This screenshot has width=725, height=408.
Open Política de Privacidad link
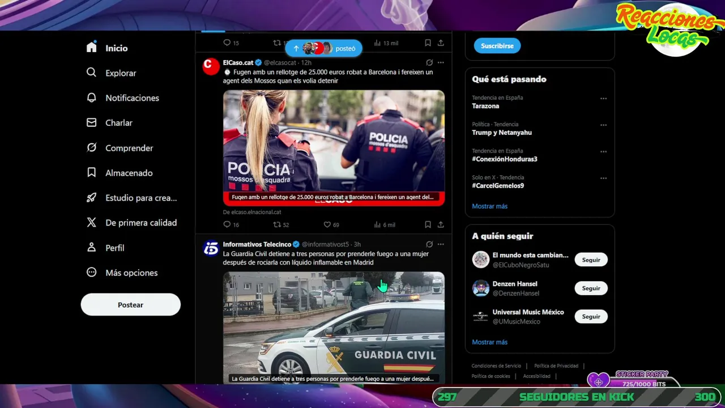click(x=556, y=366)
